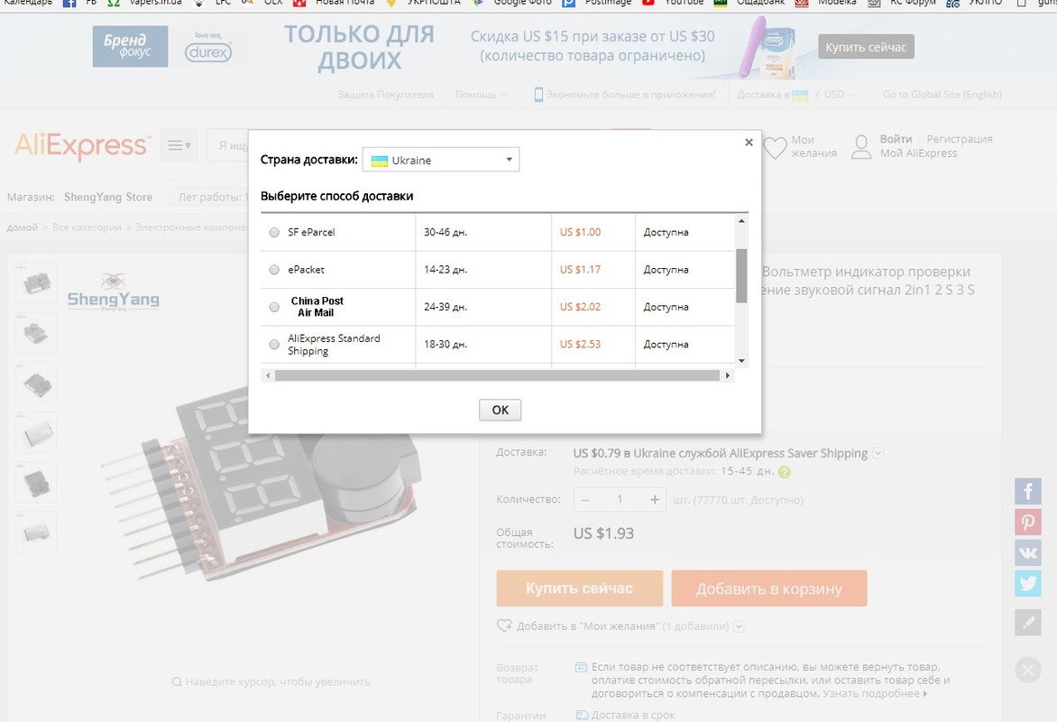Click the Durex logo in banner
Viewport: 1057px width, 722px height.
coord(208,47)
